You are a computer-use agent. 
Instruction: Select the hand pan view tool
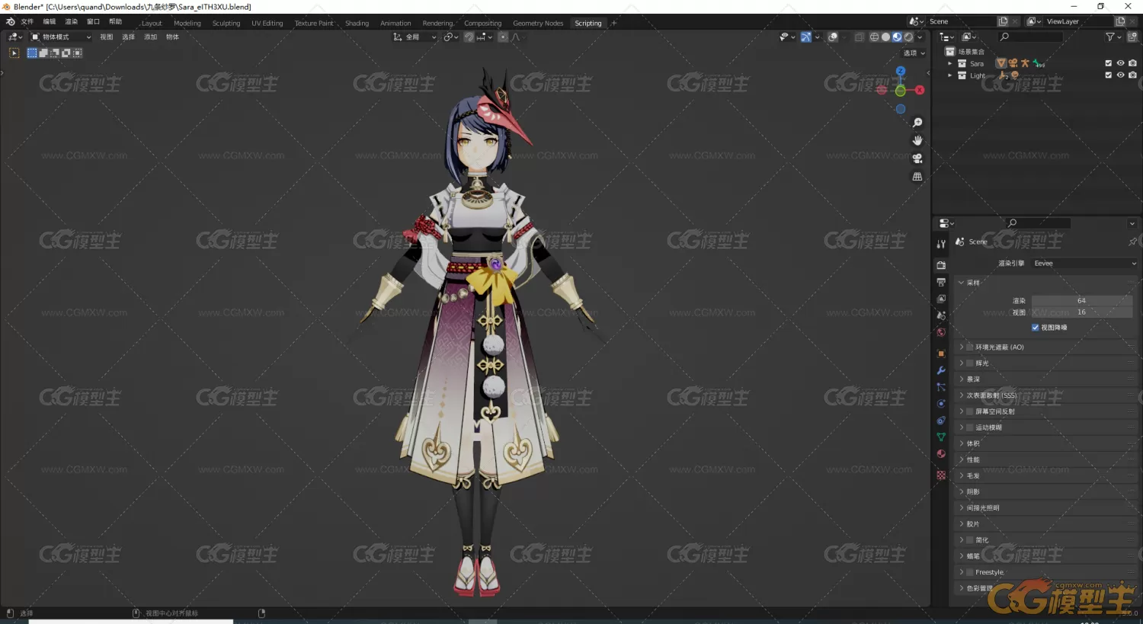pos(917,140)
